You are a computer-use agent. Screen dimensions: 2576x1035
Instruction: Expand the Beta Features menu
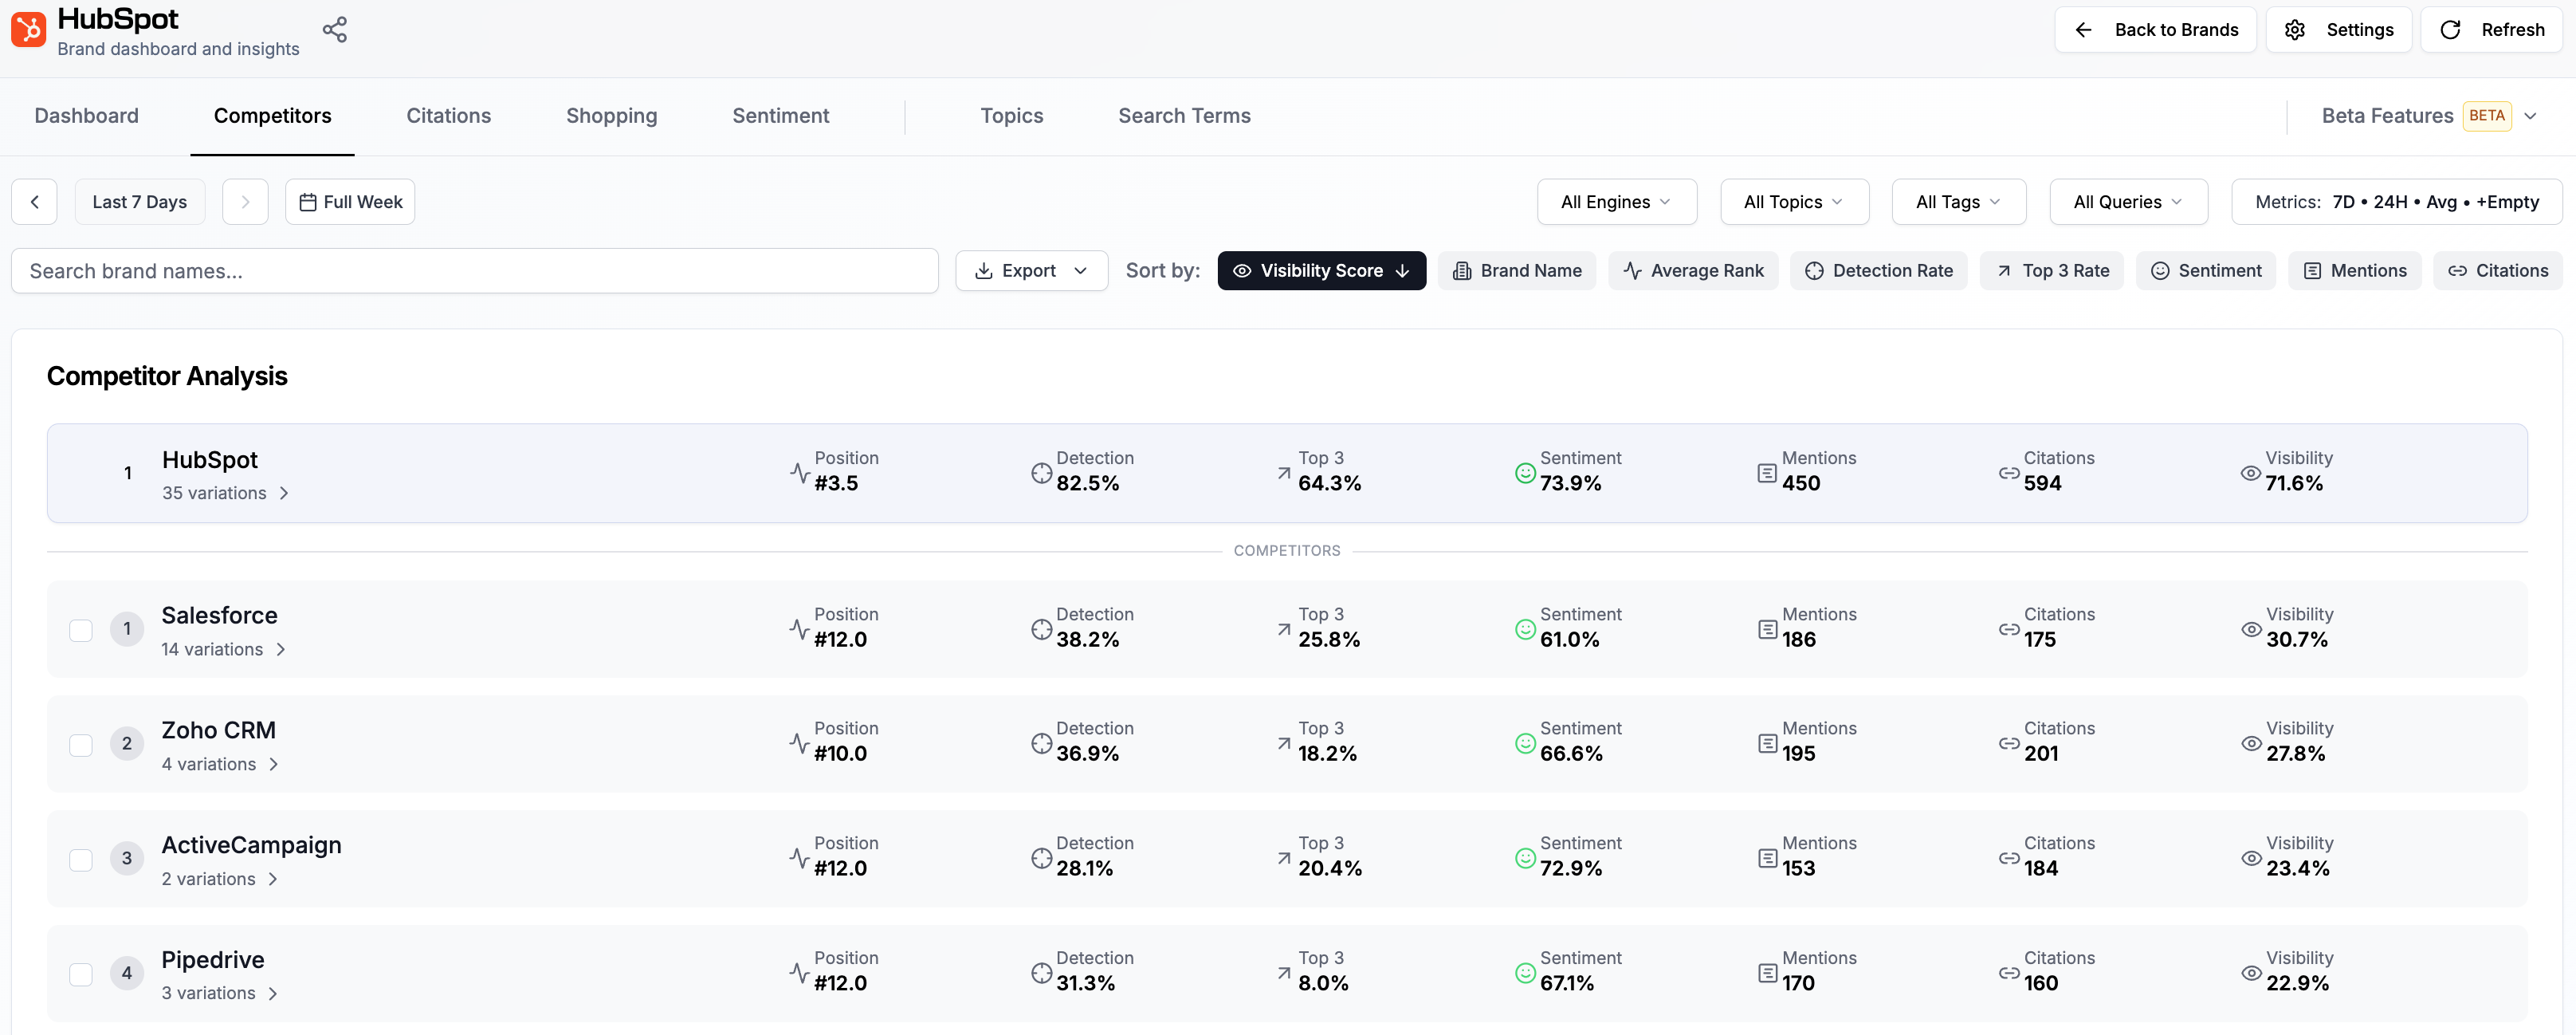coord(2429,116)
